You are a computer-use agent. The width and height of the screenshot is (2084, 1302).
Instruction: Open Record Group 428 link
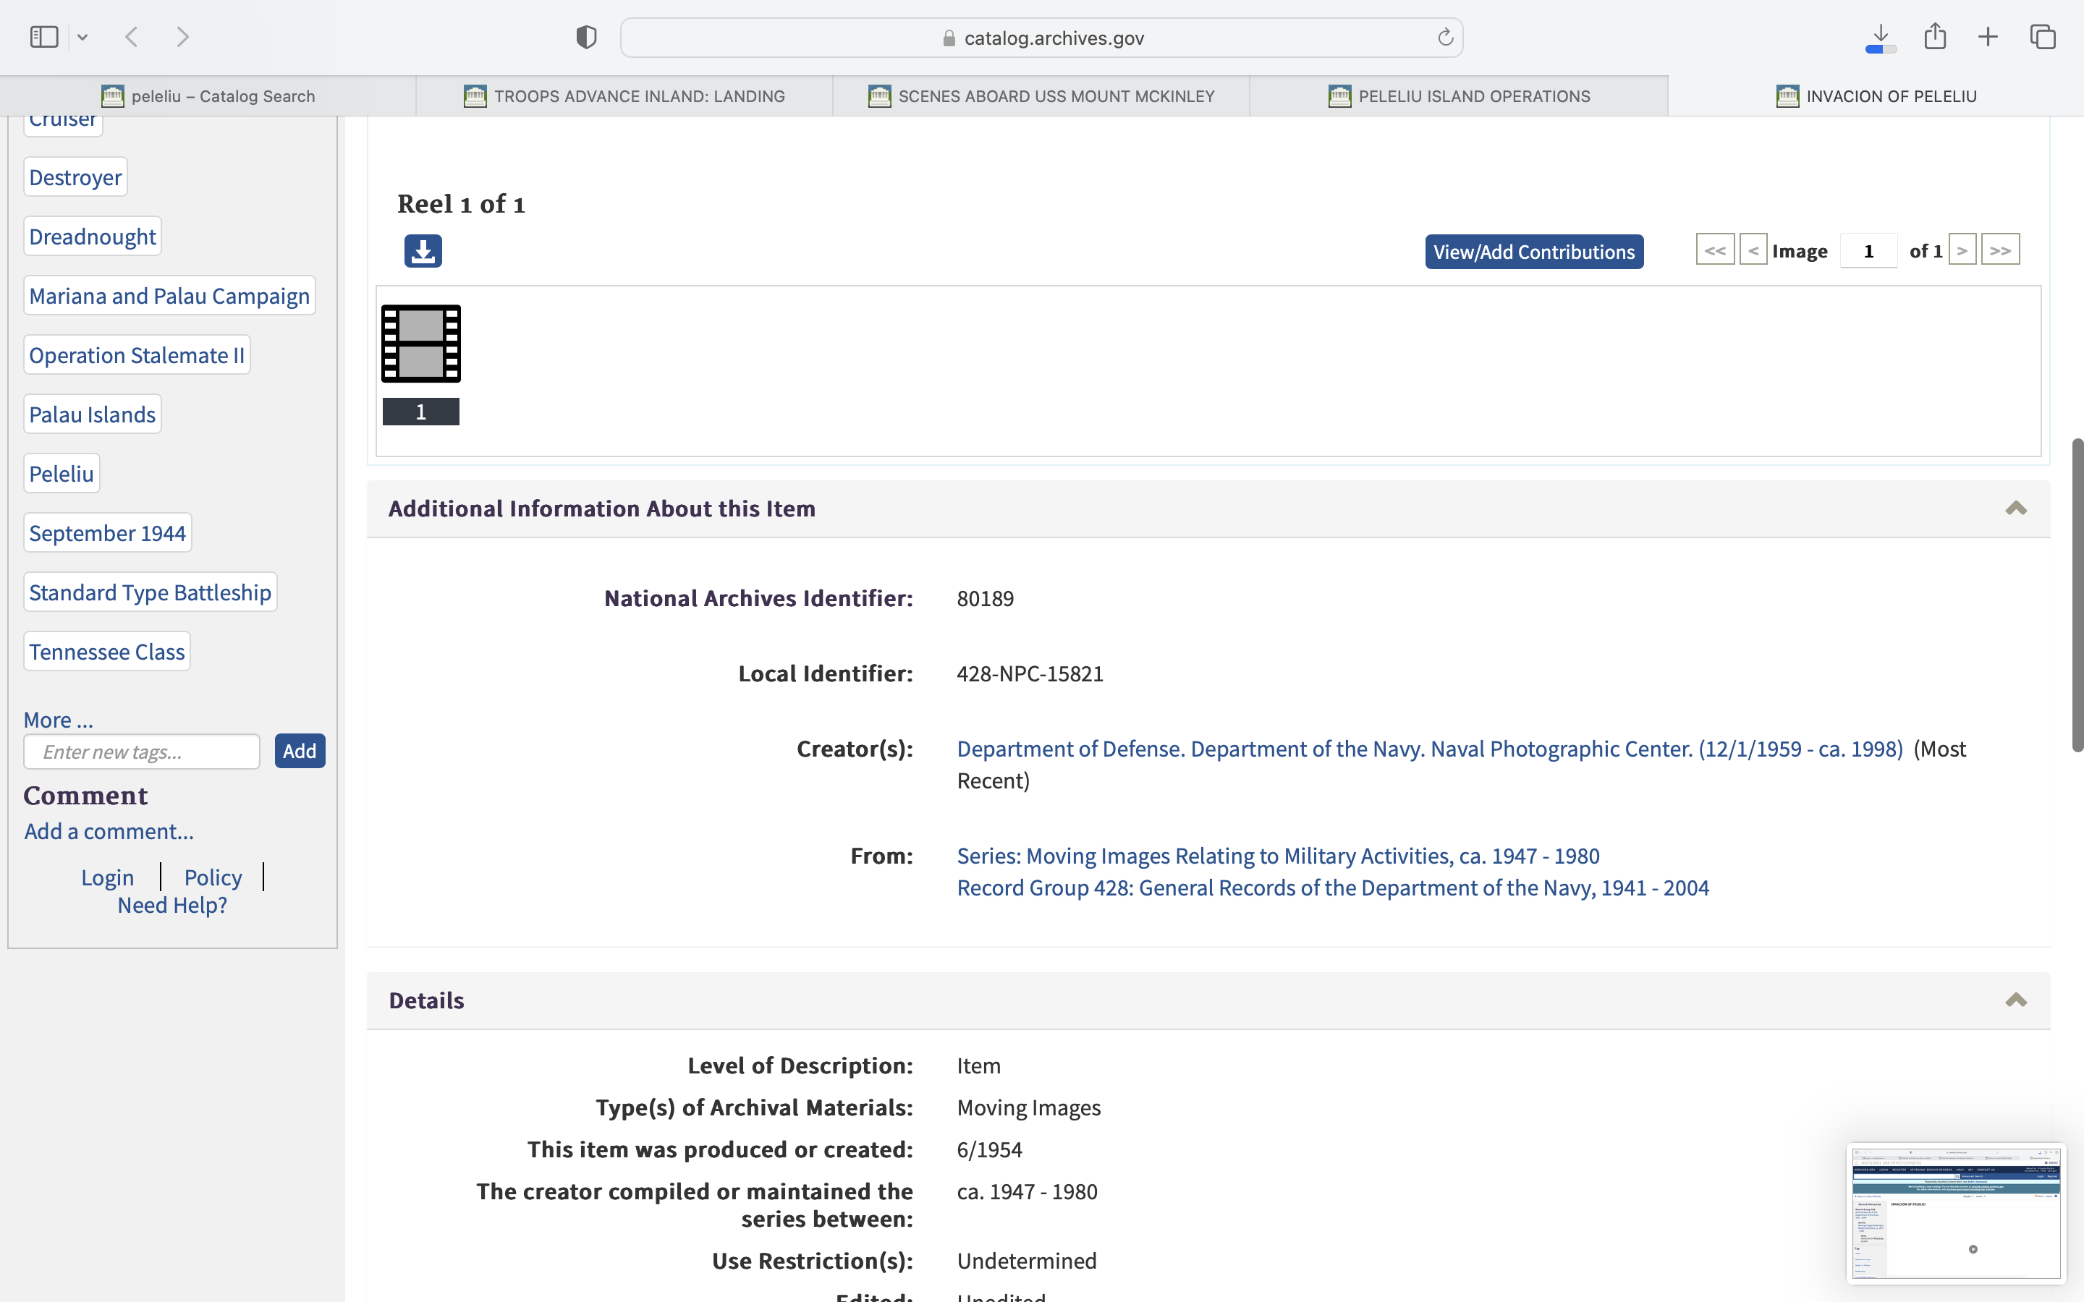(1332, 888)
